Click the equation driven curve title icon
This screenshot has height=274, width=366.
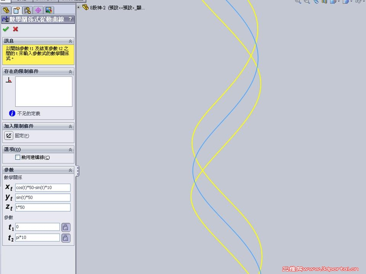pos(5,19)
